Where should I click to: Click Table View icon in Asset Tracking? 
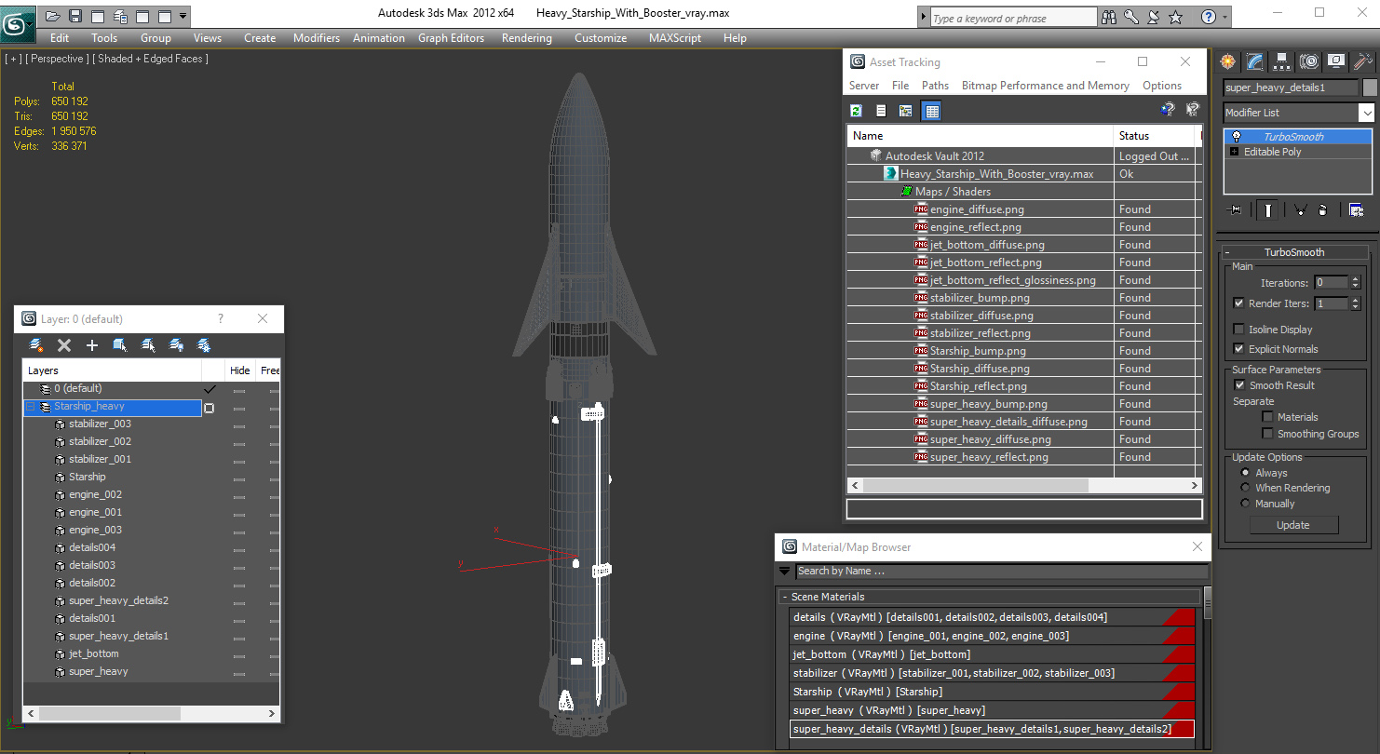coord(931,111)
